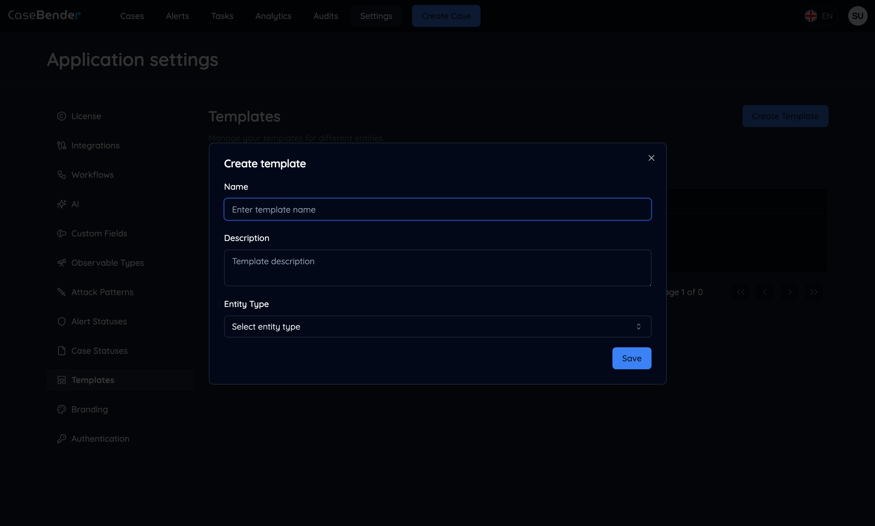The height and width of the screenshot is (526, 875).
Task: Click the previous page chevron control
Action: [765, 292]
